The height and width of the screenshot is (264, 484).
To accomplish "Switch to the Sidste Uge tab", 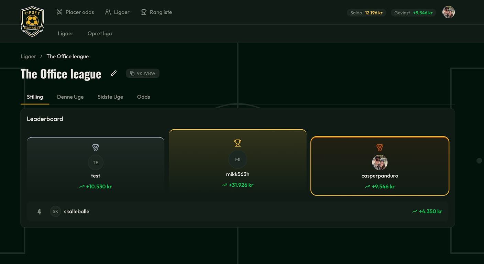I will coord(110,97).
